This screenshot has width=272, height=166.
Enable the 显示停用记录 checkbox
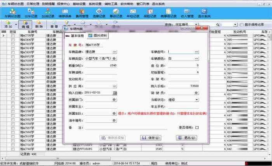tap(241, 25)
